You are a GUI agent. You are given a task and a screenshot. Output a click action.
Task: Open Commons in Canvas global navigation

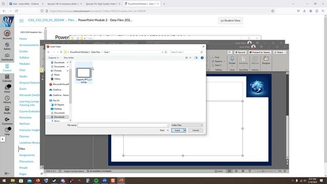pos(7,121)
